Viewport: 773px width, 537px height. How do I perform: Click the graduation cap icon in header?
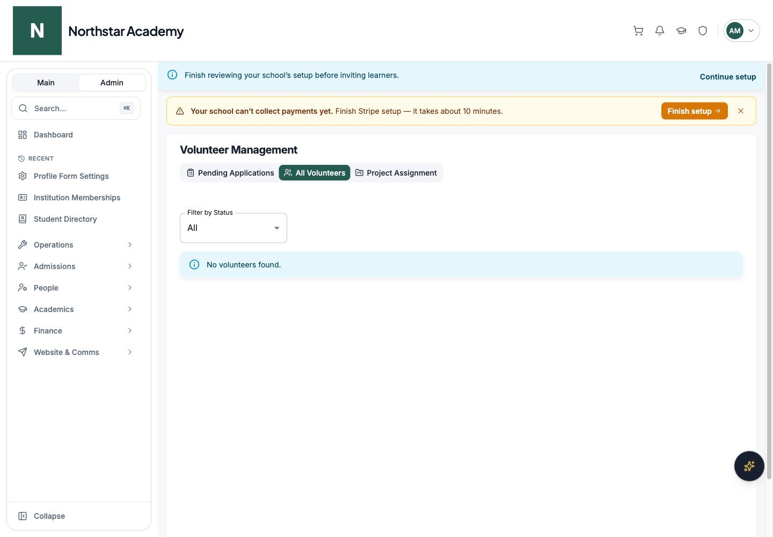point(681,31)
